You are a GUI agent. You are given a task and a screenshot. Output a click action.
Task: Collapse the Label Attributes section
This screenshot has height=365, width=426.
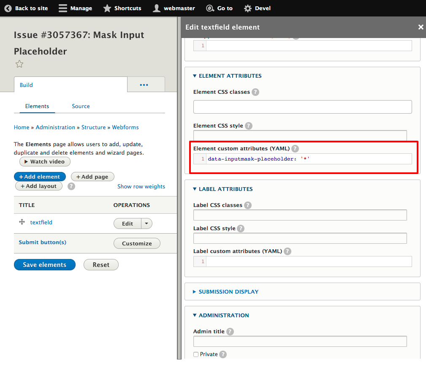(x=225, y=189)
